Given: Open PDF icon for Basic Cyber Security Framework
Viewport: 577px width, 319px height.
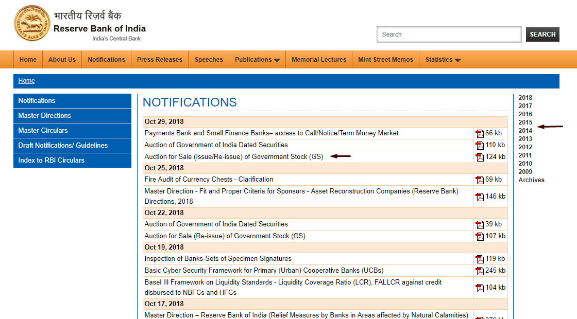Looking at the screenshot, I should [x=480, y=271].
